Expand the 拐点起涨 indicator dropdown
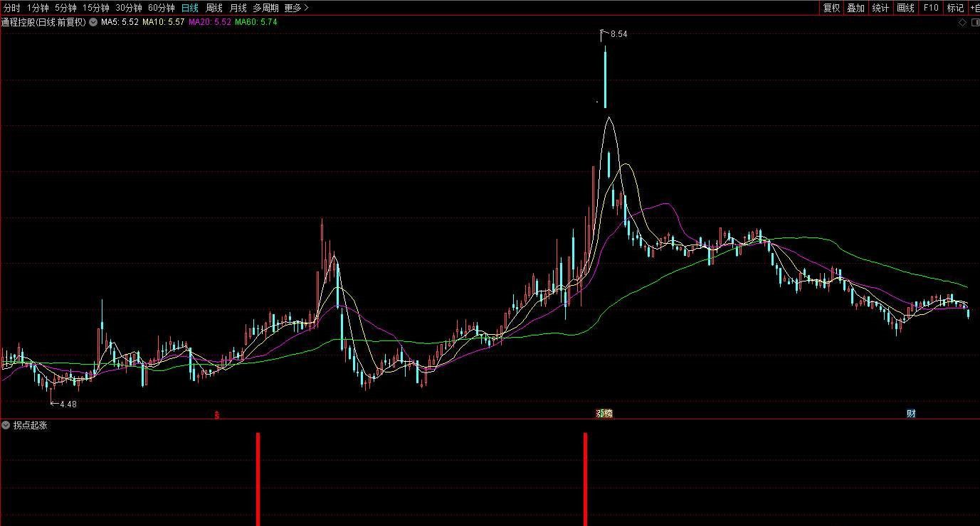 (x=6, y=425)
